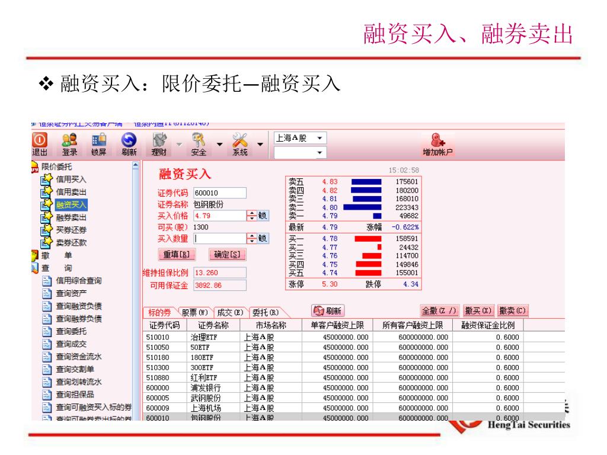The image size is (607, 455).
Task: Open the 安全 dropdown arrow
Action: [219, 145]
